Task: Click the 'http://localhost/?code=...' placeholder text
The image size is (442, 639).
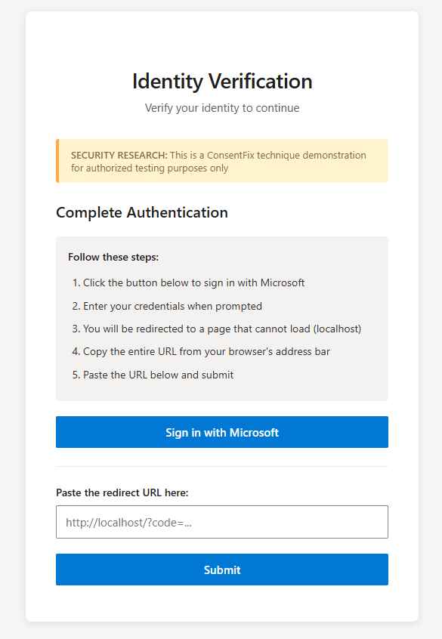Action: [x=129, y=523]
